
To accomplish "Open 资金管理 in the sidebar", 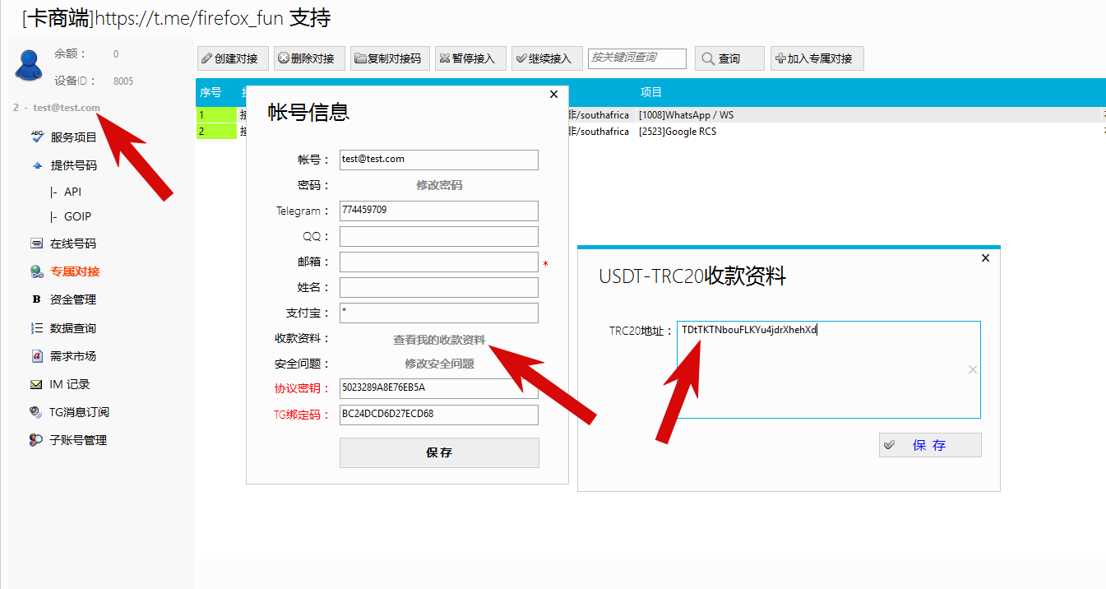I will (x=73, y=299).
